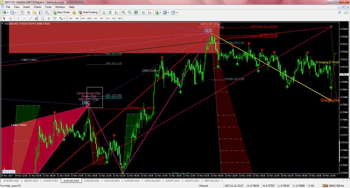This screenshot has width=350, height=188.
Task: Open the Strategy Tester magnifier icon
Action: (47, 12)
